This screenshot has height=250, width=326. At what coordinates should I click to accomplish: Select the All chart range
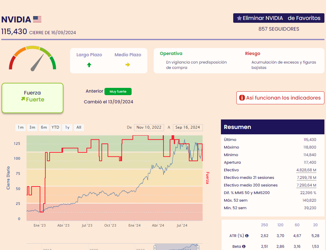point(79,127)
